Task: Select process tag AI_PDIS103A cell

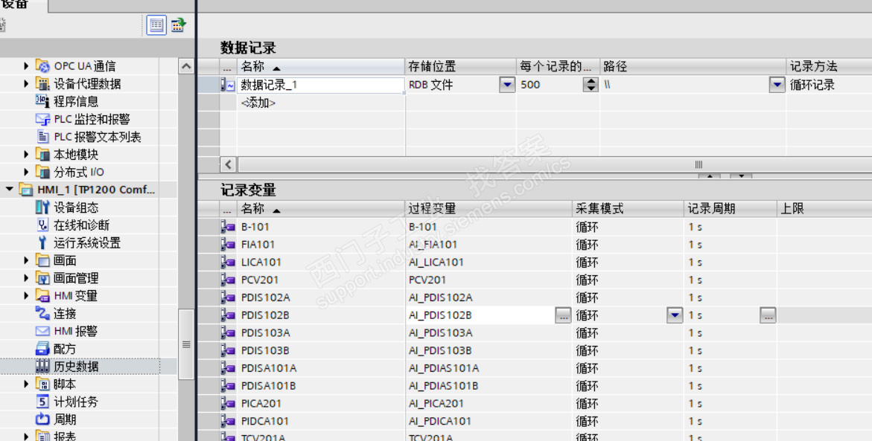Action: pyautogui.click(x=488, y=332)
